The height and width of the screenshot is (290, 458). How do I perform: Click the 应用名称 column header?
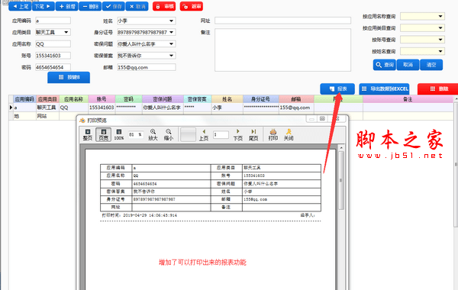(x=73, y=99)
